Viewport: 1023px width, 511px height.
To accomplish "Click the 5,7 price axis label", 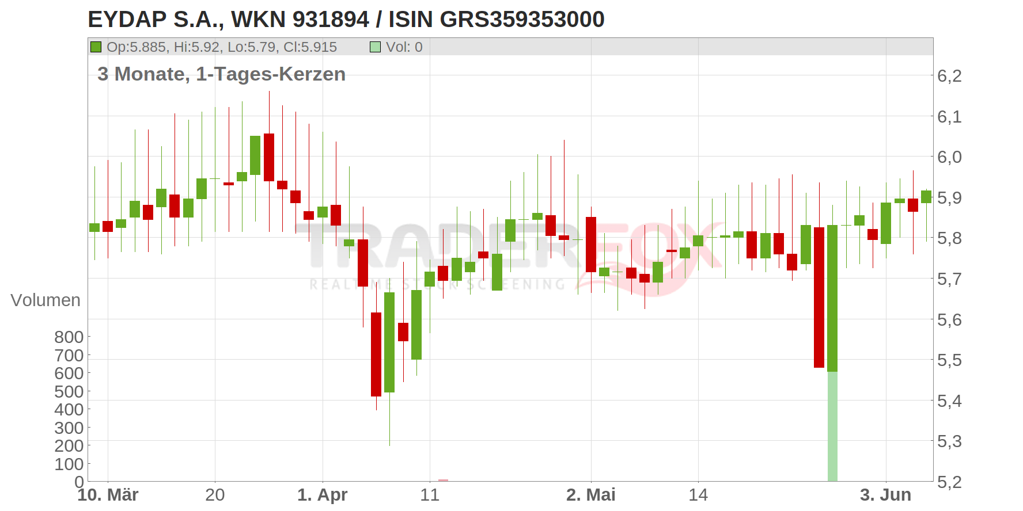I will pos(949,279).
